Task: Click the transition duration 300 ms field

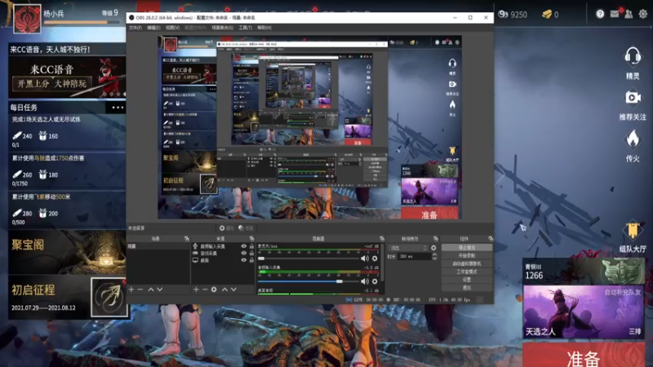Action: 414,257
